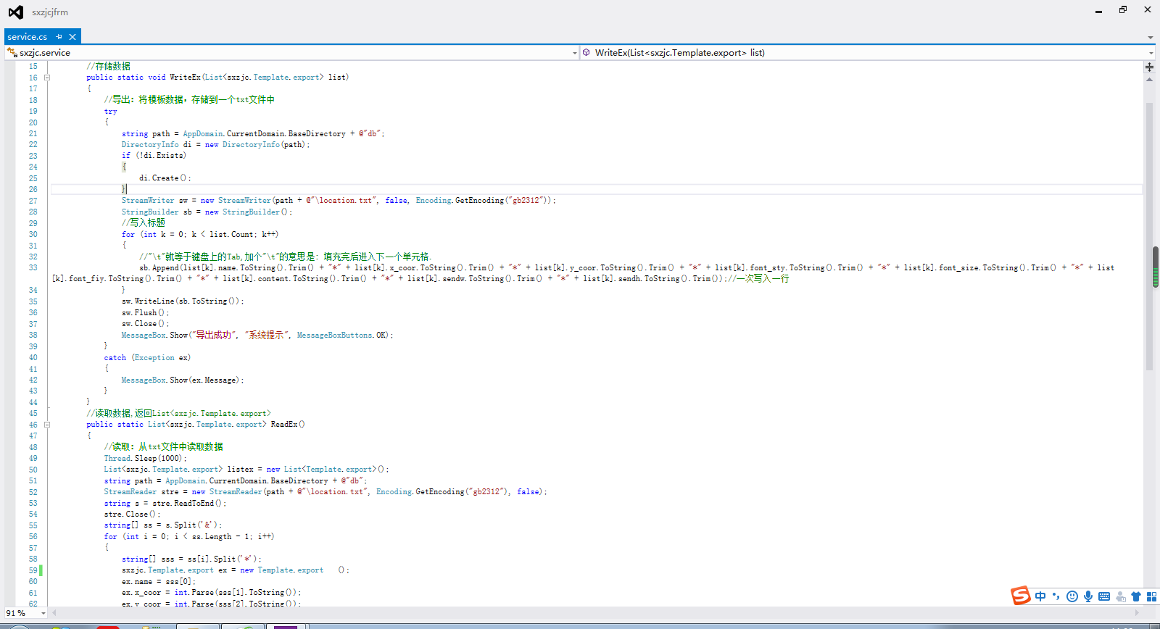Click the class icon beside sxzjc.service

[x=12, y=53]
